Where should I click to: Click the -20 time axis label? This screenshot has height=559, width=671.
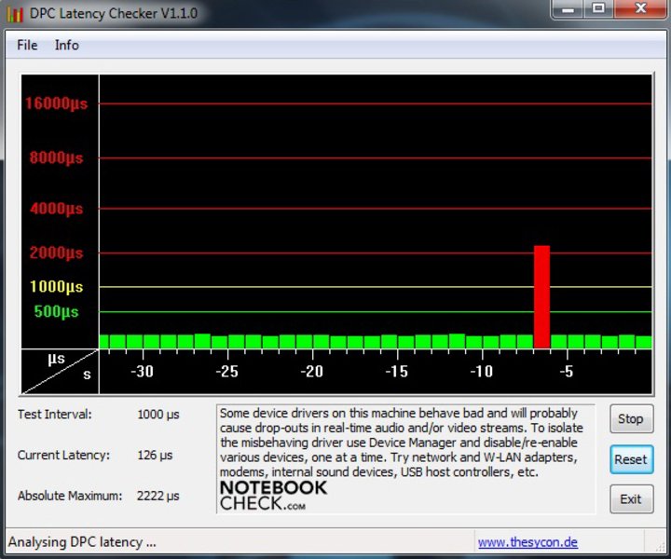click(x=311, y=371)
